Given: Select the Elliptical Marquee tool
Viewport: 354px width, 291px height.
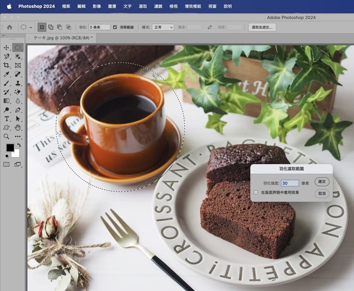Looking at the screenshot, I should point(18,48).
